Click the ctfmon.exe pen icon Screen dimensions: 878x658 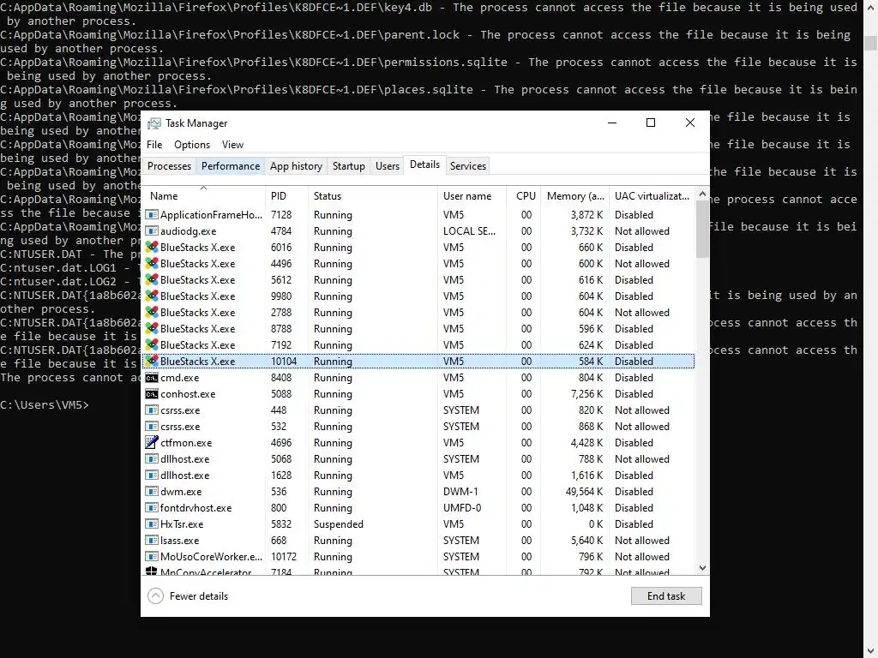[x=151, y=443]
